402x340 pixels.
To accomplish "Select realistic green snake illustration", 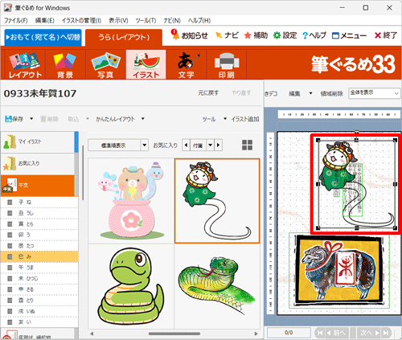I will click(x=217, y=286).
